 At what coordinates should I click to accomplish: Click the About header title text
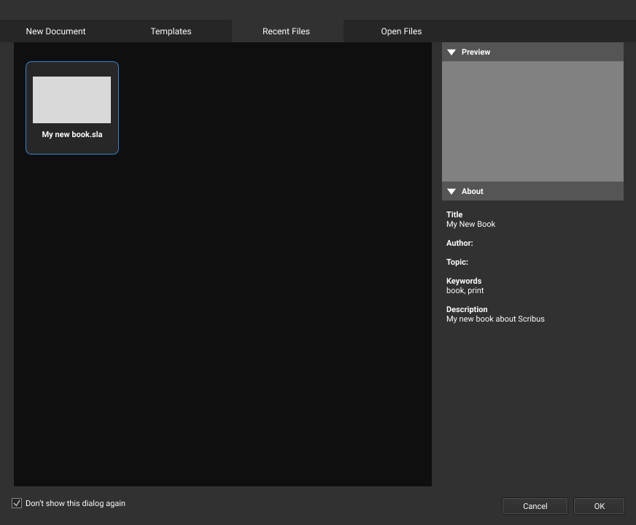click(472, 192)
